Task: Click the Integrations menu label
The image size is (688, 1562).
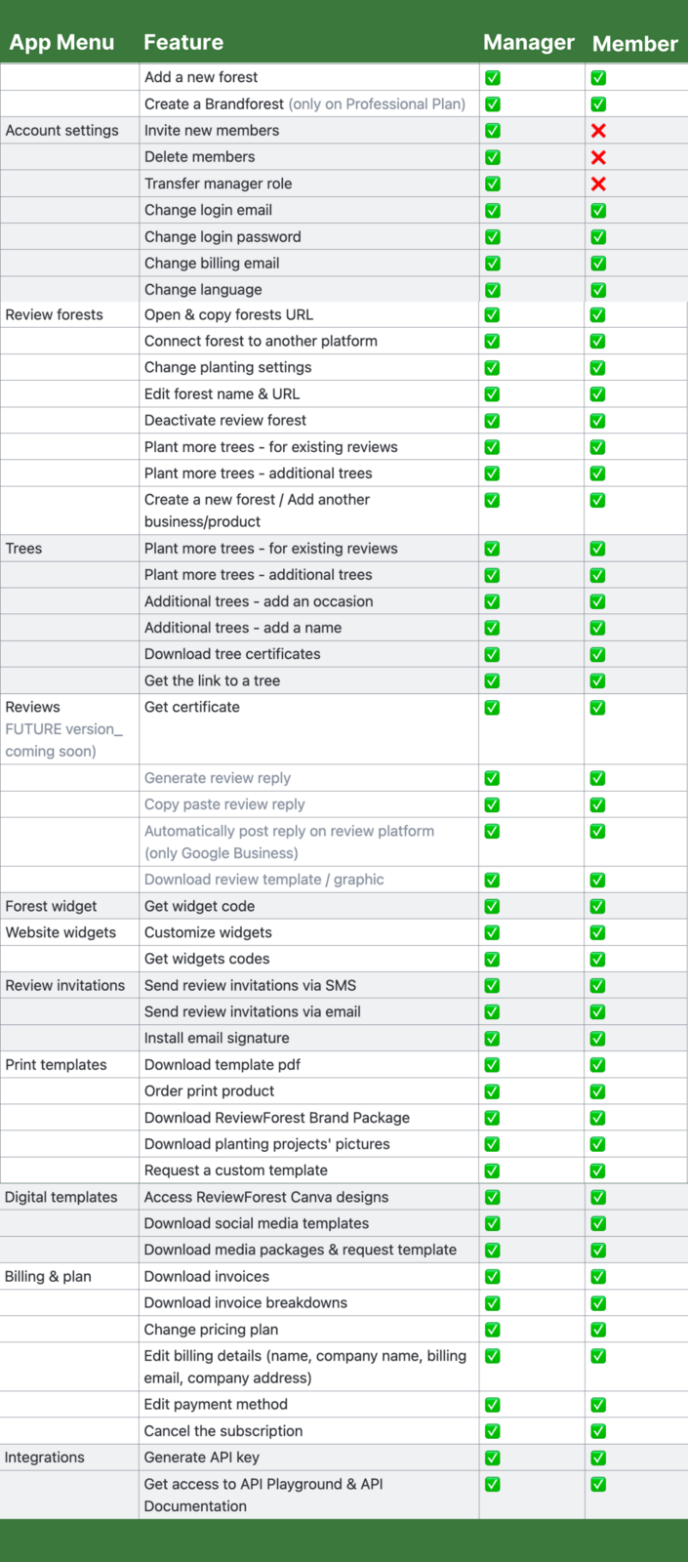Action: (x=45, y=1458)
